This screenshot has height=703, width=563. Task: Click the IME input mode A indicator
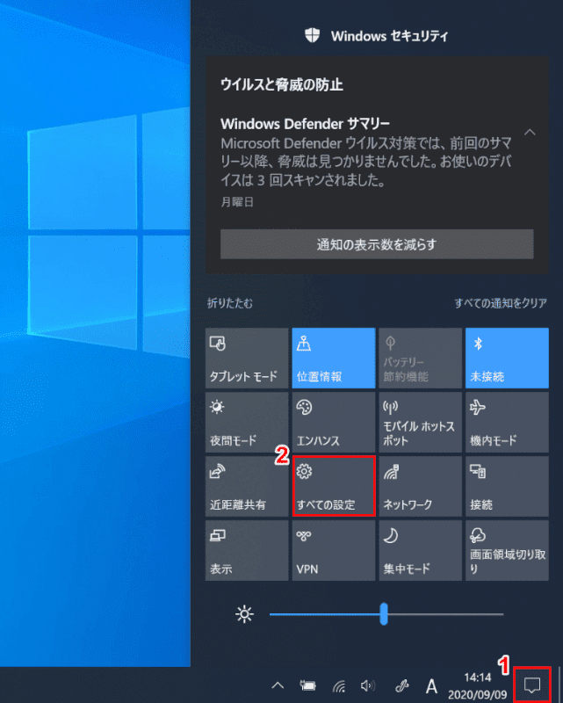[x=431, y=686]
